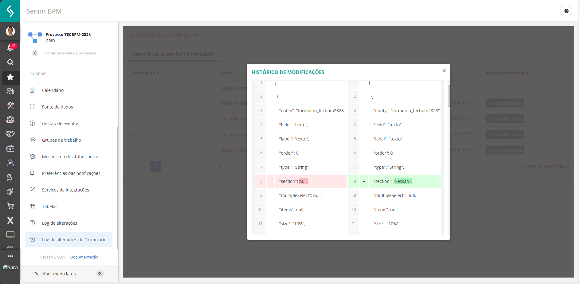This screenshot has height=284, width=580.
Task: Open Calendário menu item
Action: coord(53,90)
